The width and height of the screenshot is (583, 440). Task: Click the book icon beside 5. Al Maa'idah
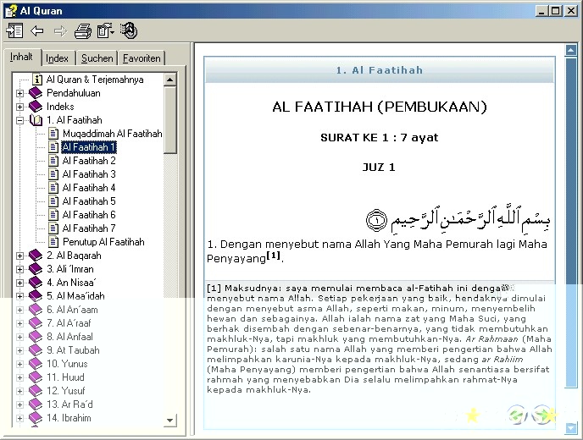(x=36, y=296)
